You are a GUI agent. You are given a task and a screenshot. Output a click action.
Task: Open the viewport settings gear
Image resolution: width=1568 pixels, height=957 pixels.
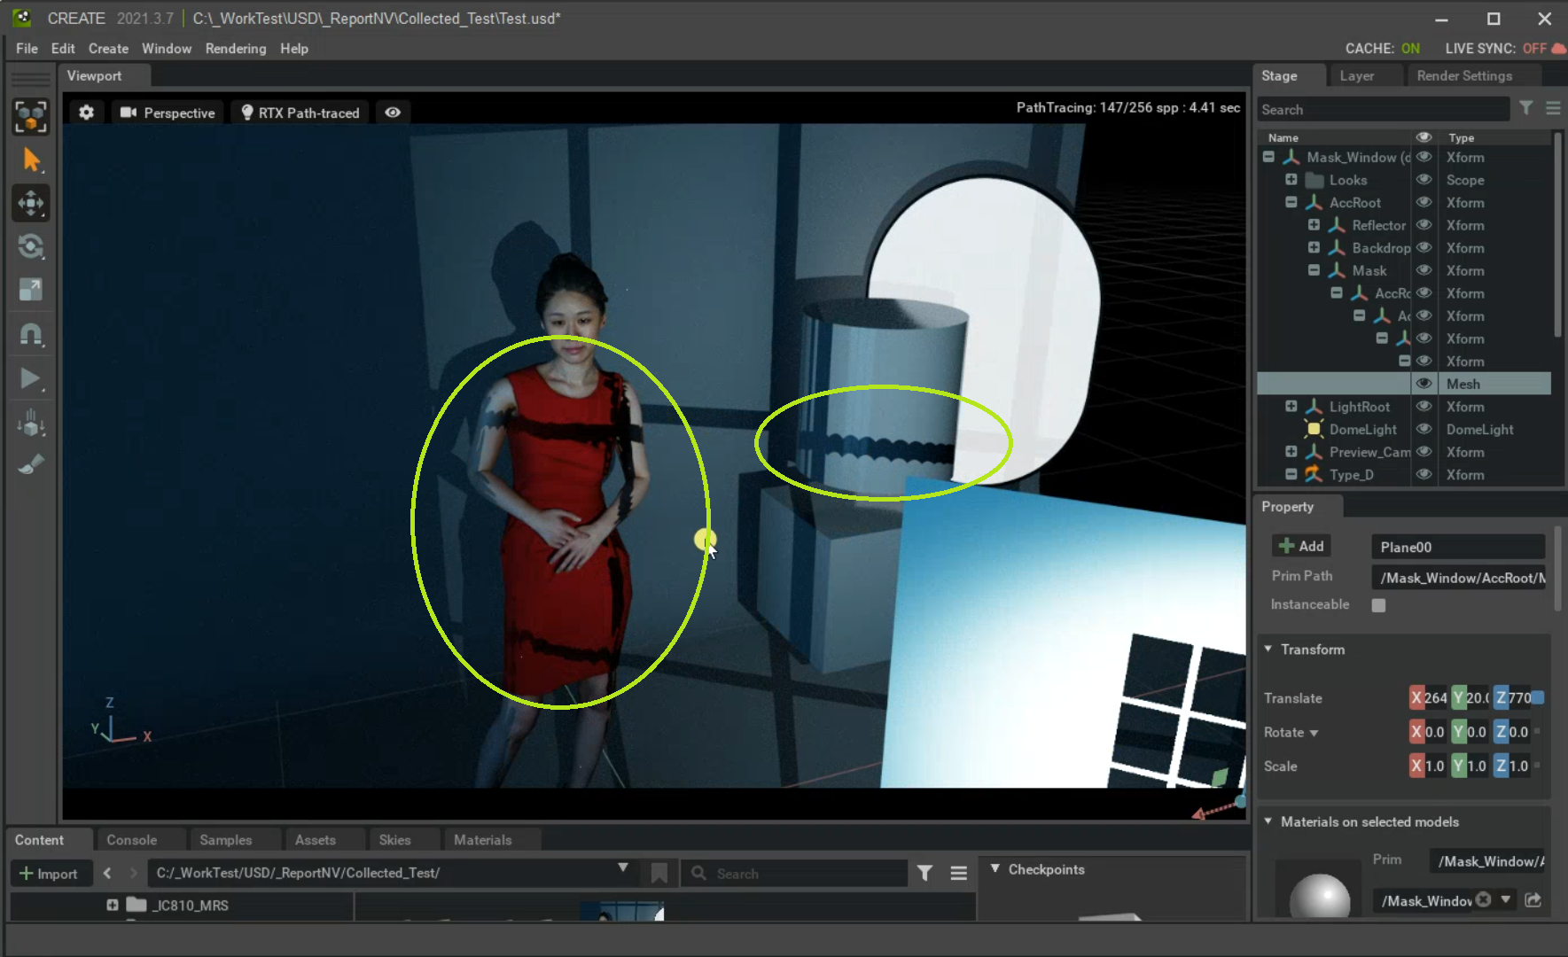tap(86, 113)
